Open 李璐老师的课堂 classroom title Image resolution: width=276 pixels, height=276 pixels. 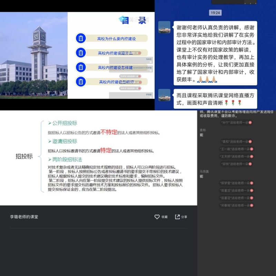pyautogui.click(x=24, y=217)
